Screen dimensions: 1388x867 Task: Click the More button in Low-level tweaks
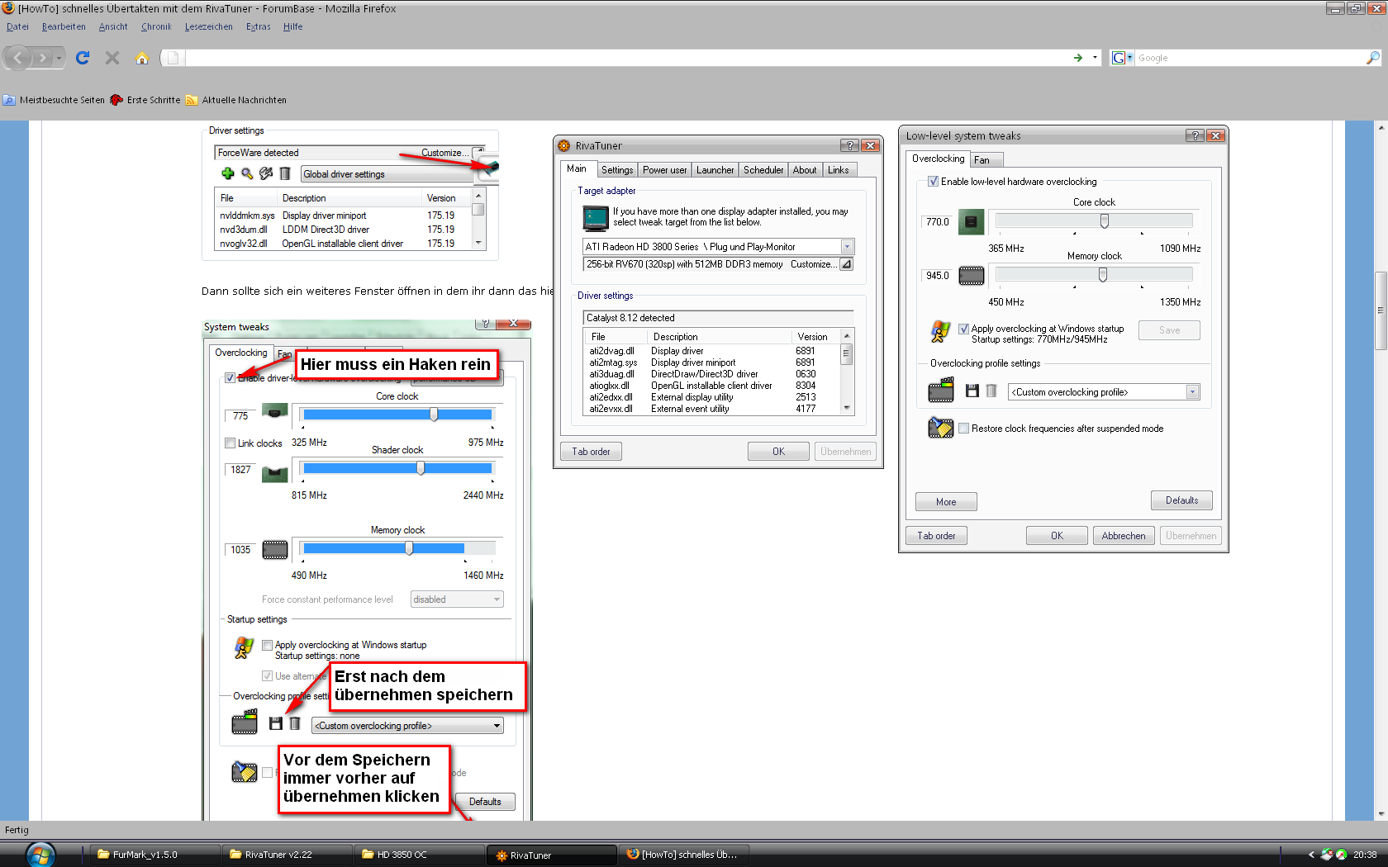(x=946, y=502)
